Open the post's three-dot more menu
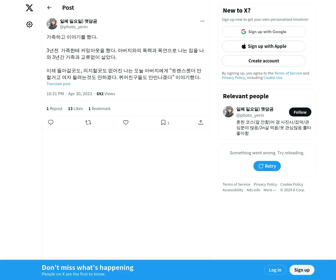 [202, 21]
